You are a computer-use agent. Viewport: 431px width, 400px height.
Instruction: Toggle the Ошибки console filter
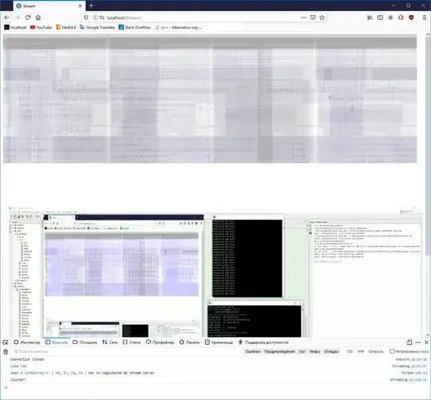252,351
